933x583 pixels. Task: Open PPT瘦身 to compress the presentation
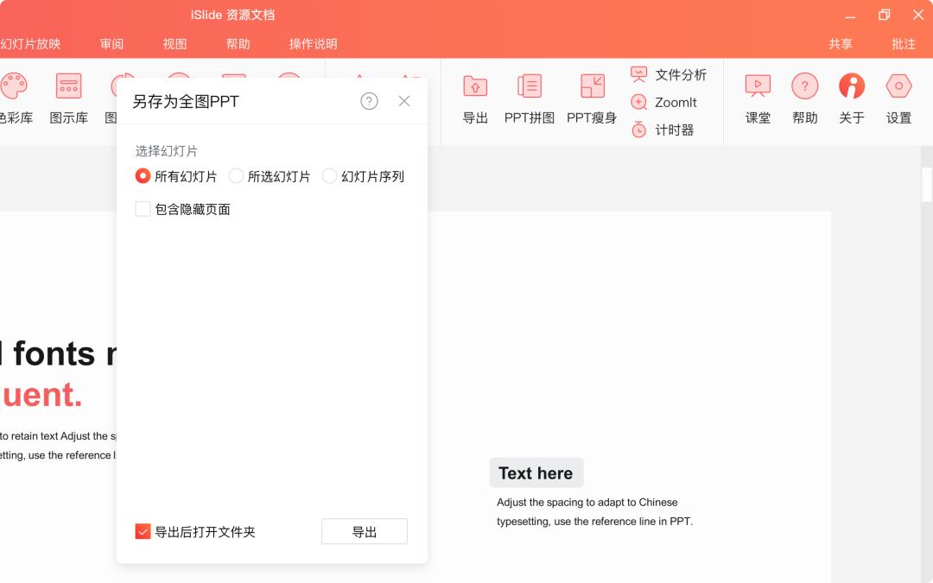[x=591, y=98]
